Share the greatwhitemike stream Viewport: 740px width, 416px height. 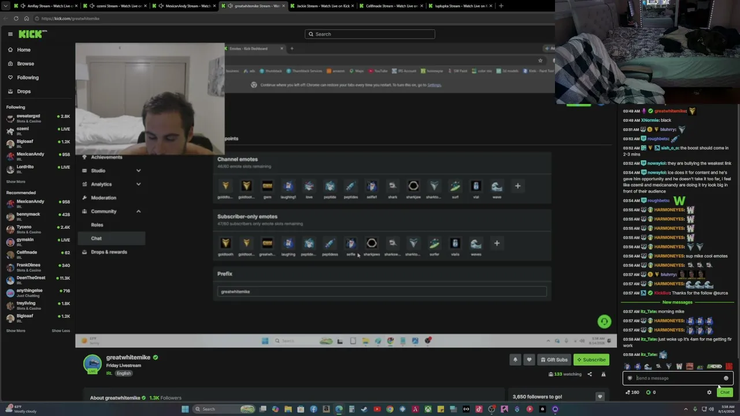[x=590, y=374]
